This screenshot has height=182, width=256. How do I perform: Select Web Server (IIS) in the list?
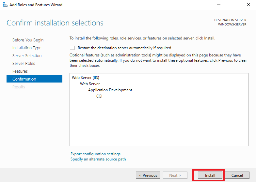86,78
